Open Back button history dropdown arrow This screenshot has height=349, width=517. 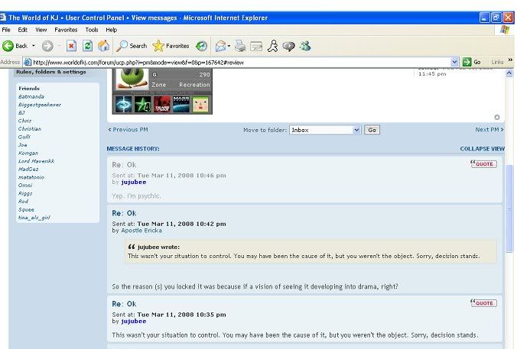coord(34,46)
